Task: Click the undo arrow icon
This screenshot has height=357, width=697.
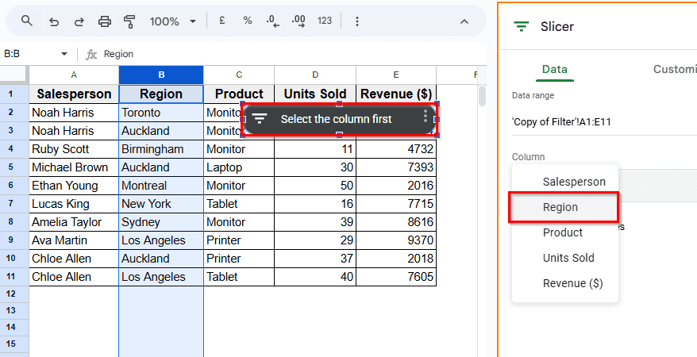Action: click(x=53, y=21)
